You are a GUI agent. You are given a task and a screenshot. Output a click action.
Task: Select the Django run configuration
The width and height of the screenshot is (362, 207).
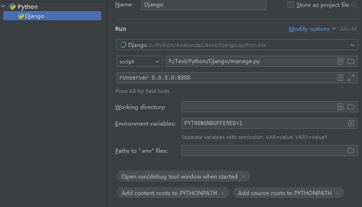[x=52, y=16]
